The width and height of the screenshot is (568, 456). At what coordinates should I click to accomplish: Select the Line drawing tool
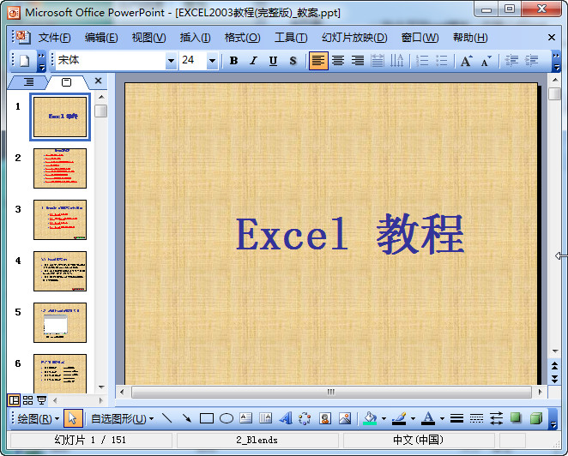[166, 419]
